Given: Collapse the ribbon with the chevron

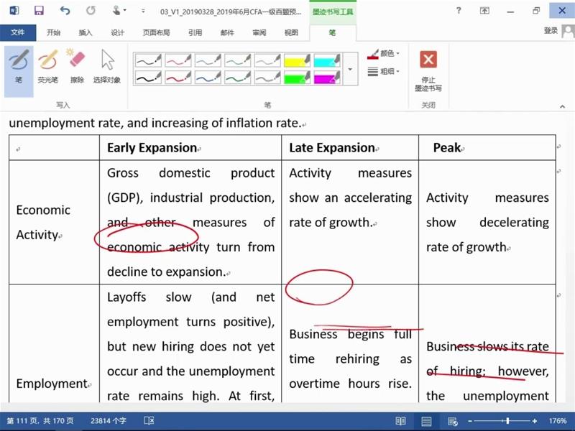Looking at the screenshot, I should tap(562, 106).
